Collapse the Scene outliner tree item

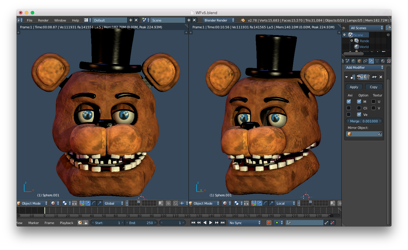click(x=344, y=35)
